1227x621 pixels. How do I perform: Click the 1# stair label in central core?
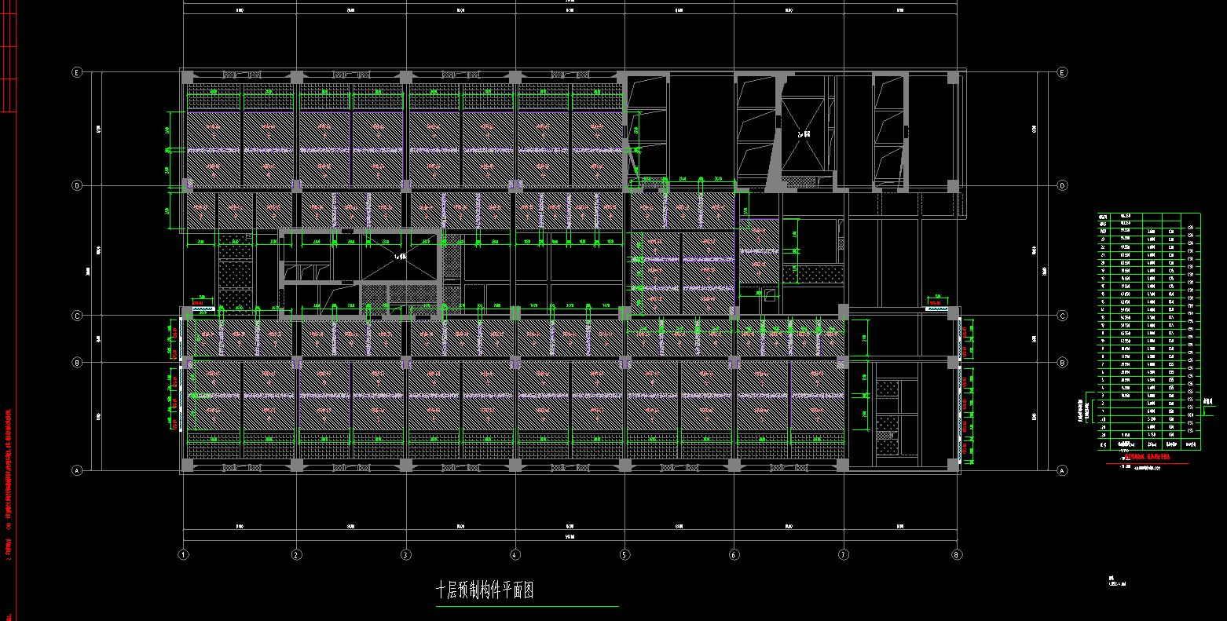(400, 256)
